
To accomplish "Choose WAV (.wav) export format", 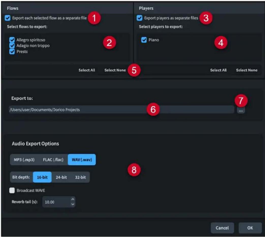I will click(x=82, y=160).
